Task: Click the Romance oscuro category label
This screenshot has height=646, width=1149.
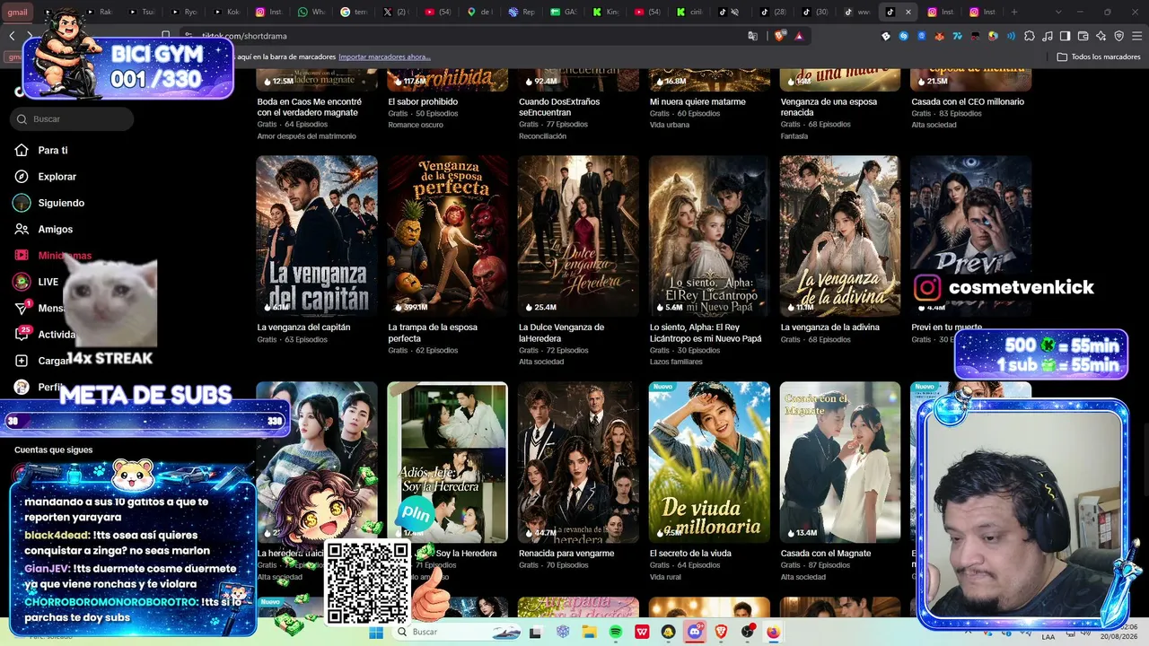Action: [416, 125]
